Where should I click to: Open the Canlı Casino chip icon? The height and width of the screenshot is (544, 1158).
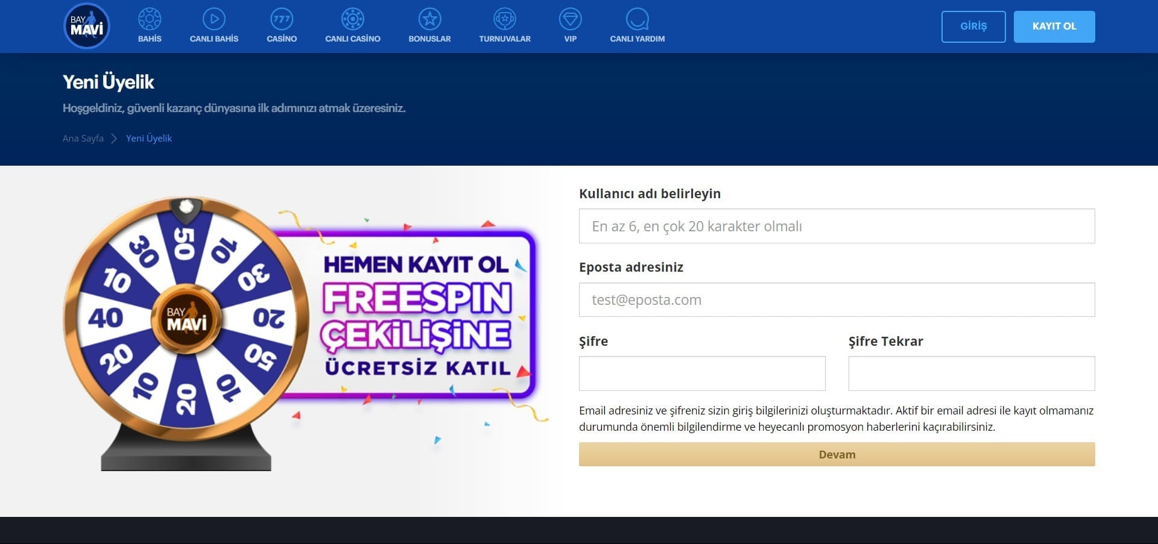tap(352, 19)
